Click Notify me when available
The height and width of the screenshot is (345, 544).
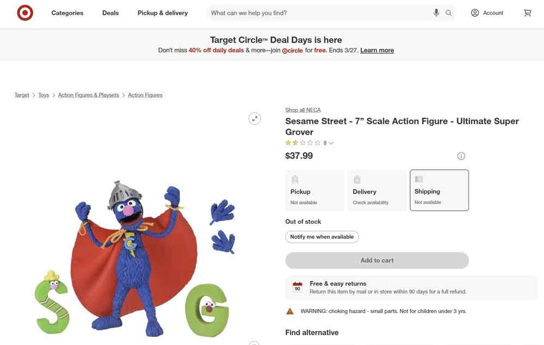point(322,237)
